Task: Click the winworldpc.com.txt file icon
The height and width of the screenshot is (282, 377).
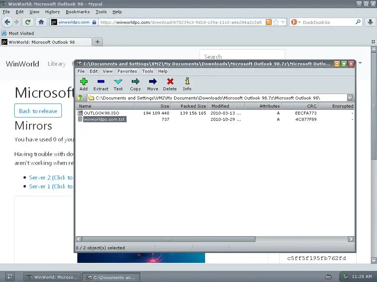Action: 80,119
